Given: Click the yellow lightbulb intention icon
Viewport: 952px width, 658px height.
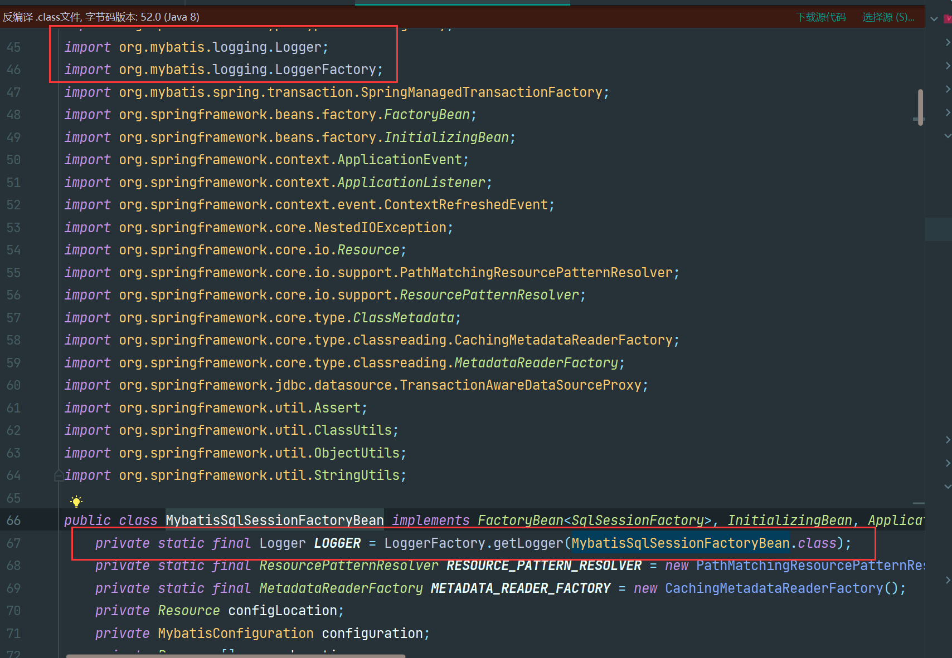Looking at the screenshot, I should click(76, 501).
